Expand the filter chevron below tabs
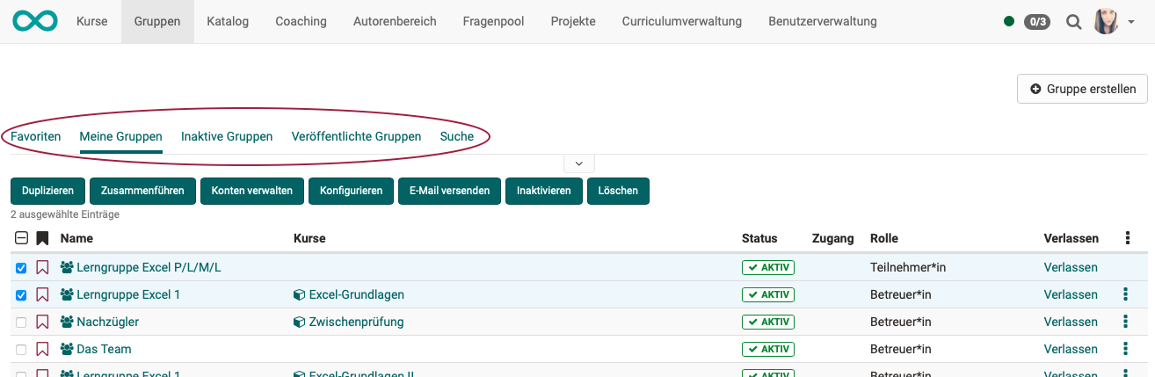 pos(578,163)
